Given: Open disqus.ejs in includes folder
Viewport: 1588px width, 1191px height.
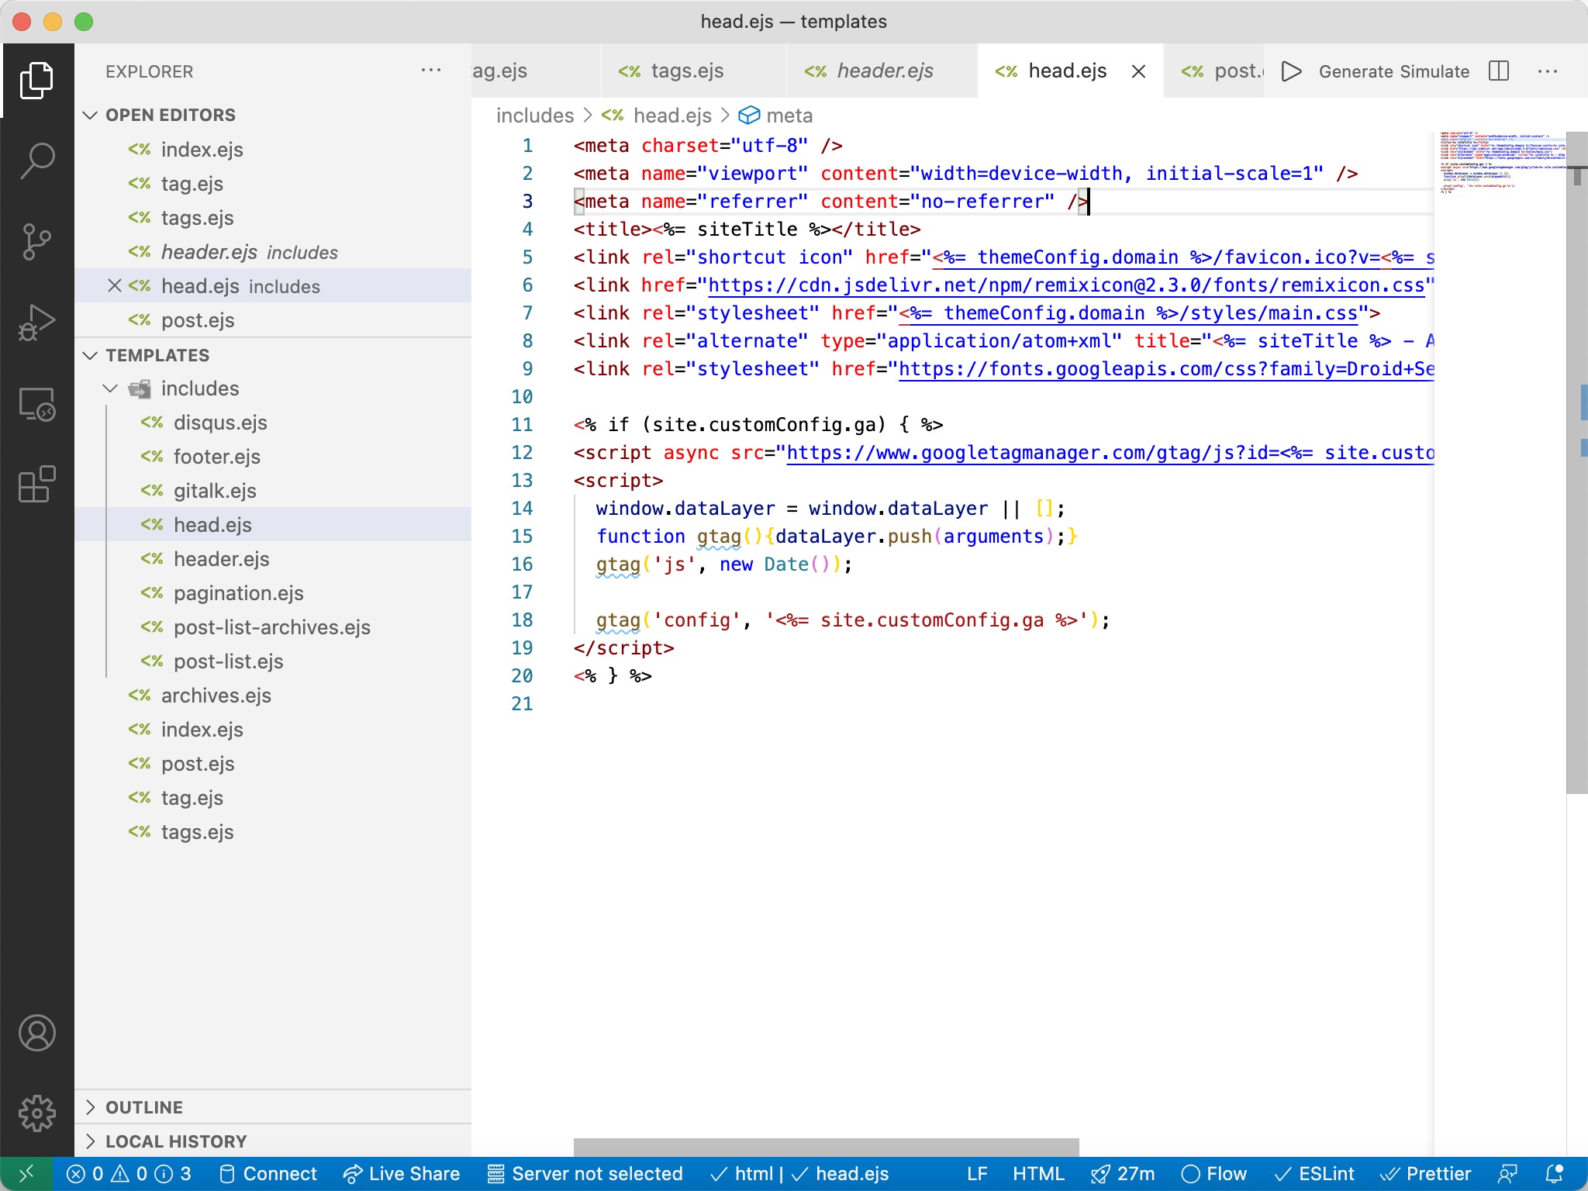Looking at the screenshot, I should (x=273, y=423).
